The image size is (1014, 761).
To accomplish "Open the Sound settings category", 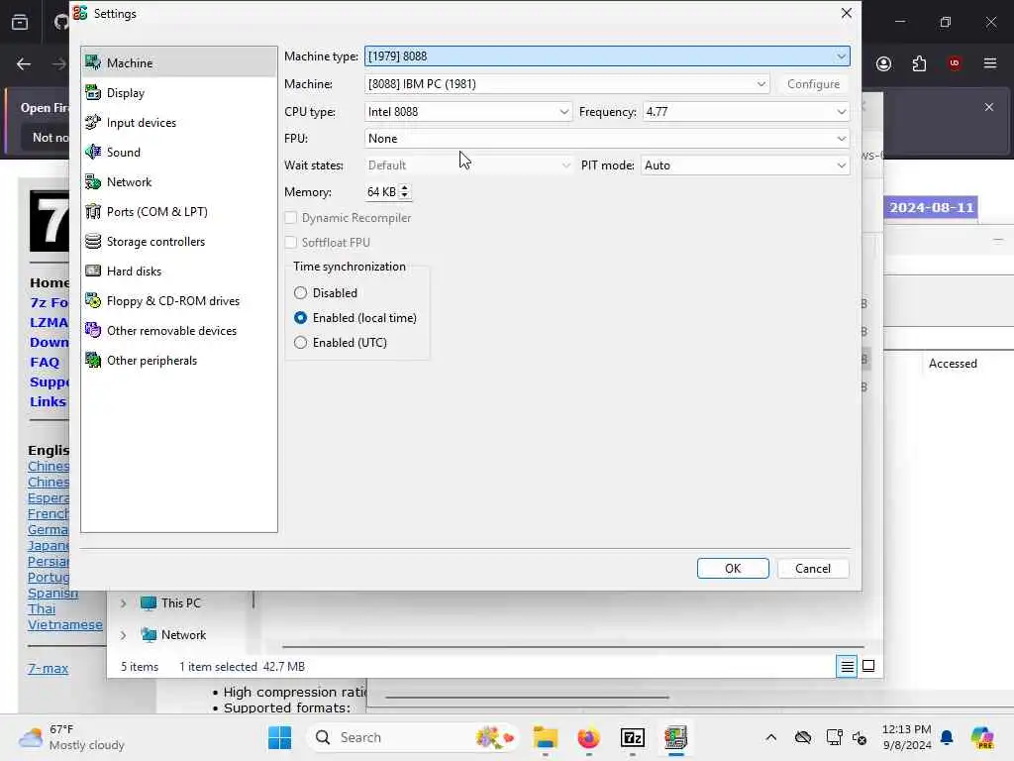I will 179,152.
